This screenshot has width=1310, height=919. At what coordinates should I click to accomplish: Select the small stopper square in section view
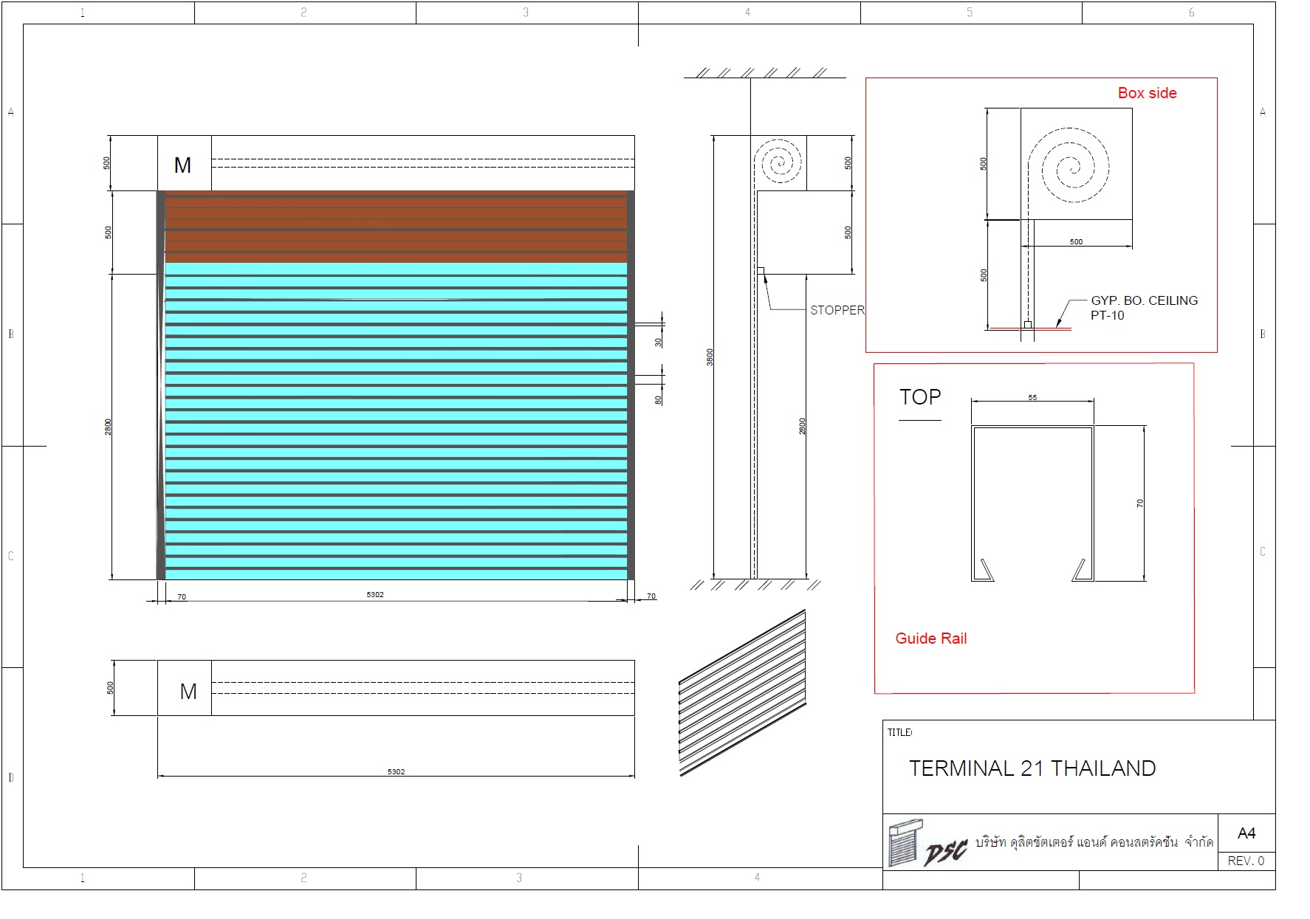click(760, 271)
